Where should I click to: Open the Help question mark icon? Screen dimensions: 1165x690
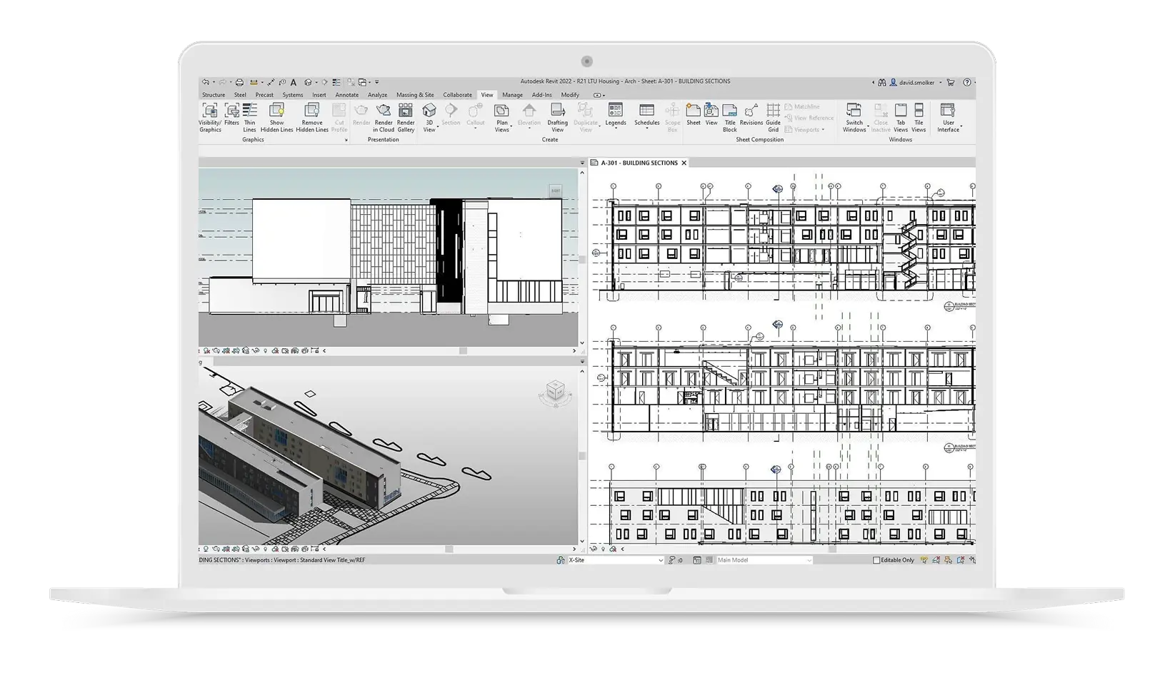coord(967,83)
